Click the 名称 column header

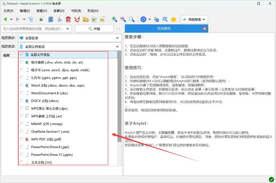(x=6, y=55)
